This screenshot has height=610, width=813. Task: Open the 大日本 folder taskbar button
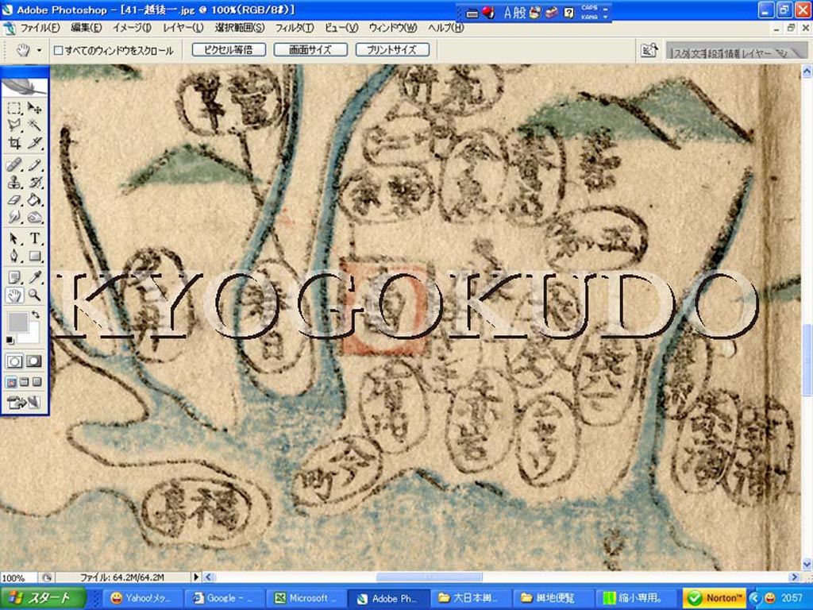coord(470,598)
